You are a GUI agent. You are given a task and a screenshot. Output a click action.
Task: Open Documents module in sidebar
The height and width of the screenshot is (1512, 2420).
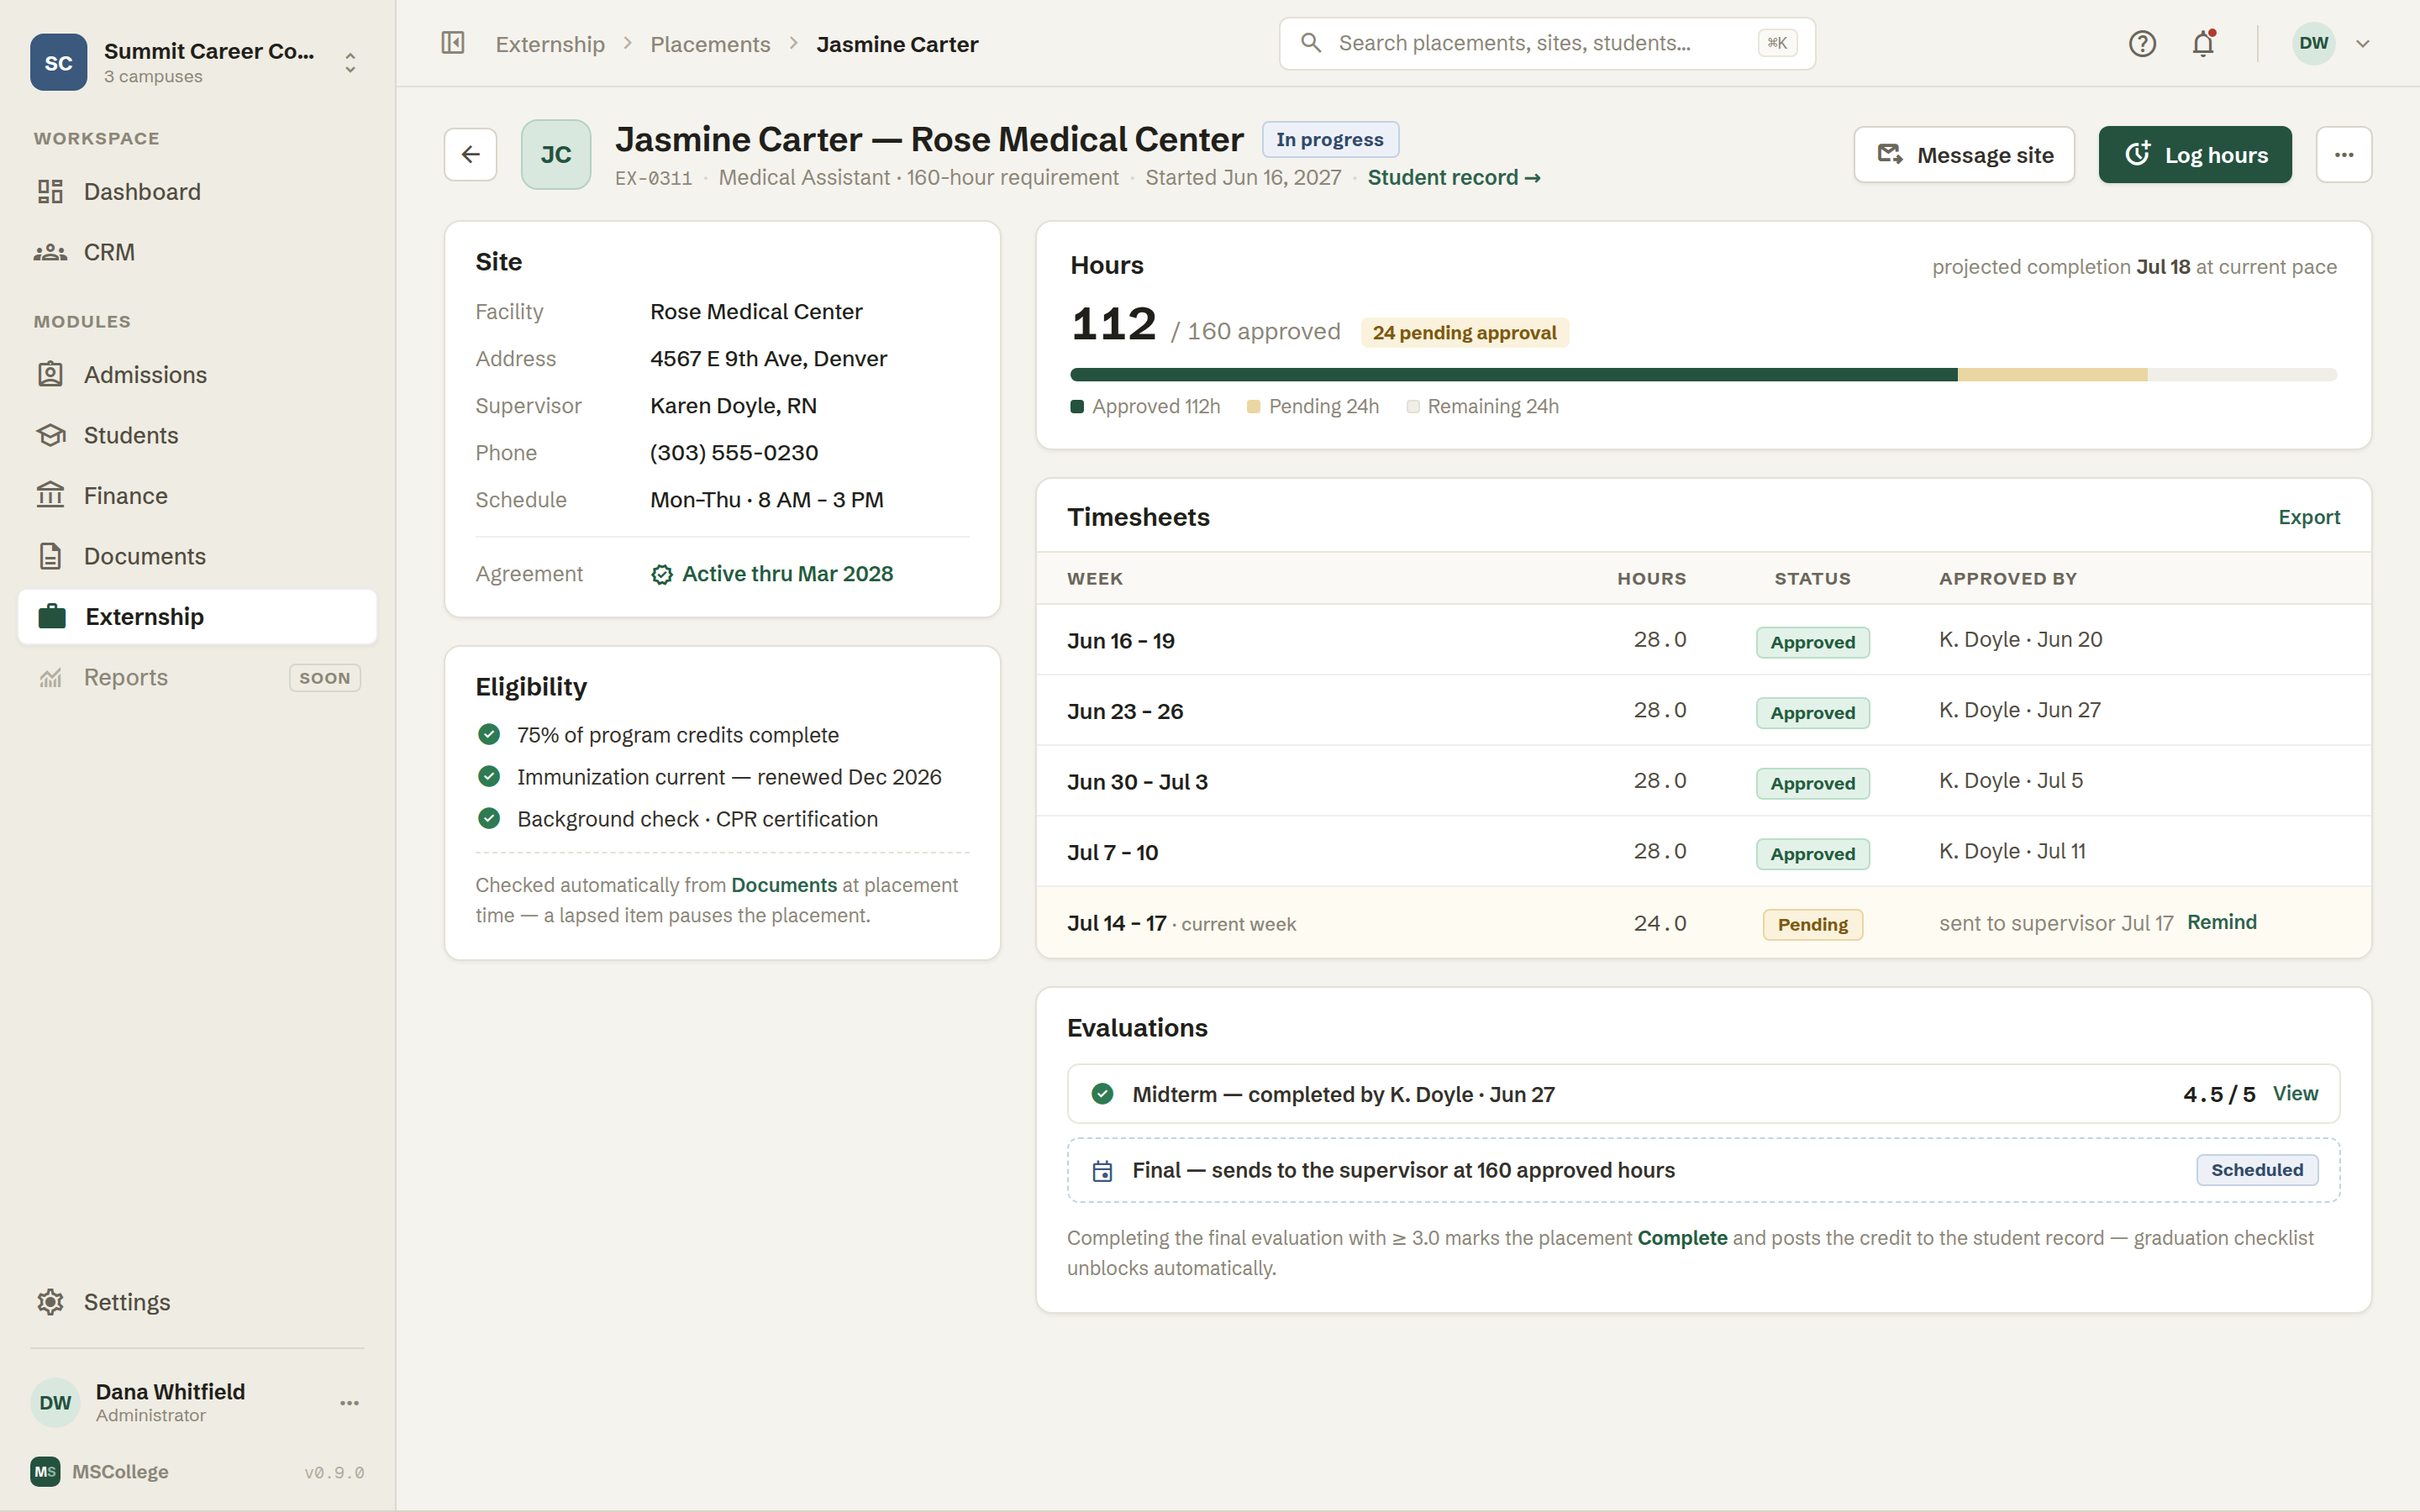pos(197,556)
